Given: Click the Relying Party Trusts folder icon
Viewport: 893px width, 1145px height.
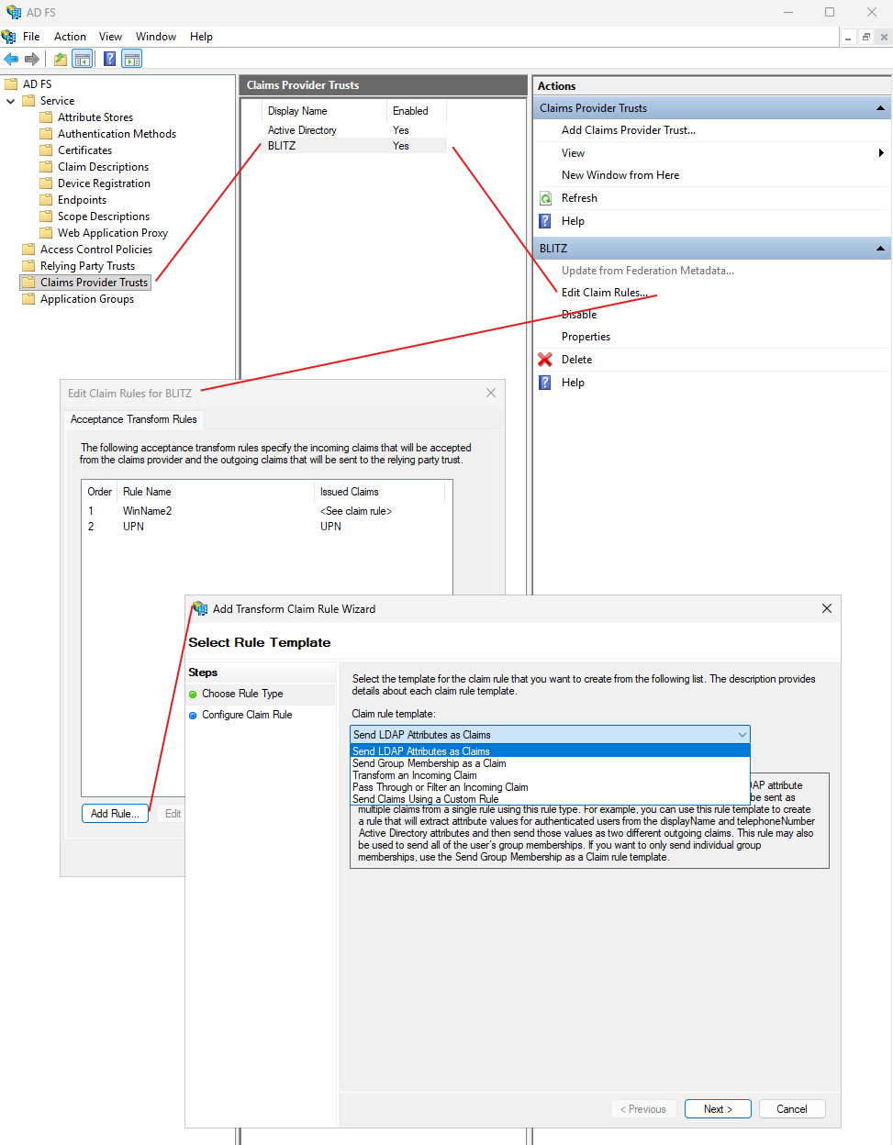Looking at the screenshot, I should [x=28, y=265].
